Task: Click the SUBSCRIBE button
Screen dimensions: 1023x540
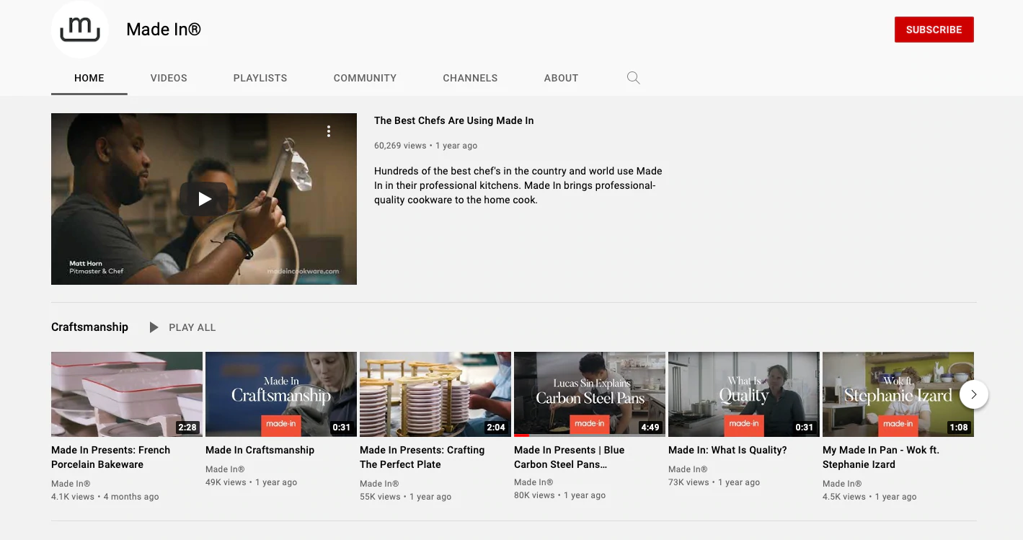Action: click(x=934, y=30)
